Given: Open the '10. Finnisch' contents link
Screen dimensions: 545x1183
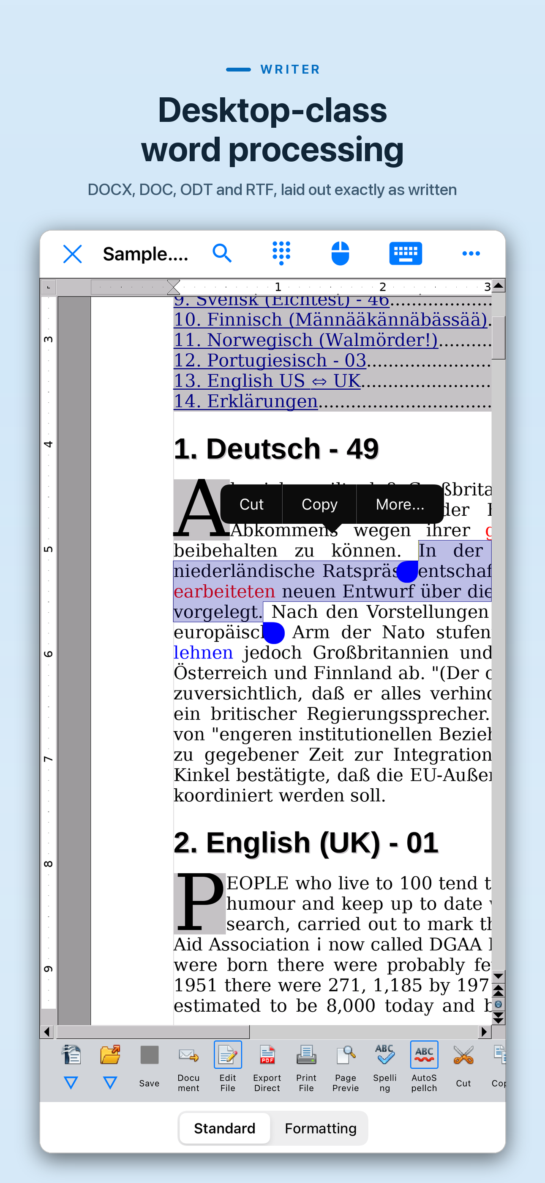Looking at the screenshot, I should click(330, 319).
